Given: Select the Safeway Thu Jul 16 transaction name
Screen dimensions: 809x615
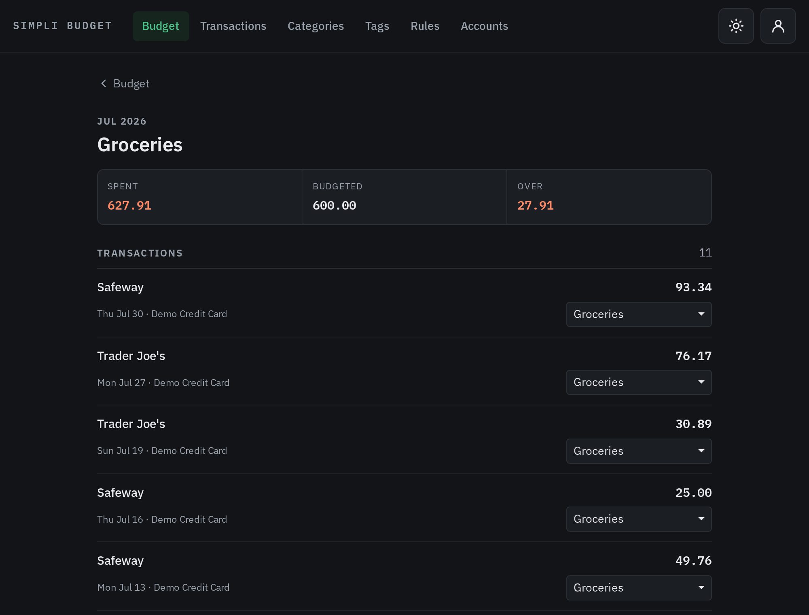Looking at the screenshot, I should (x=120, y=493).
